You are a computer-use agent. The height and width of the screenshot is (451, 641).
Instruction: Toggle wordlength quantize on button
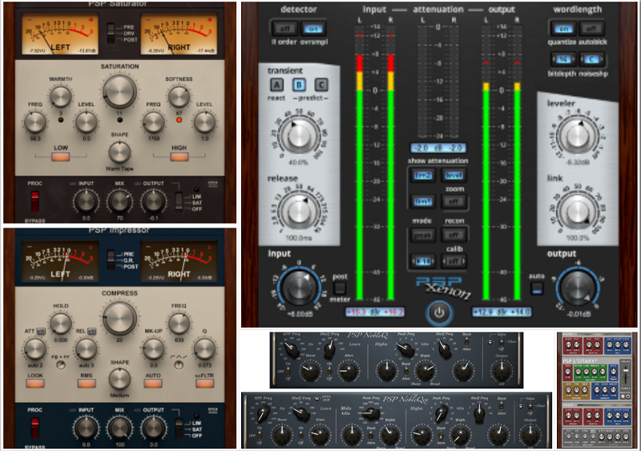click(x=563, y=29)
